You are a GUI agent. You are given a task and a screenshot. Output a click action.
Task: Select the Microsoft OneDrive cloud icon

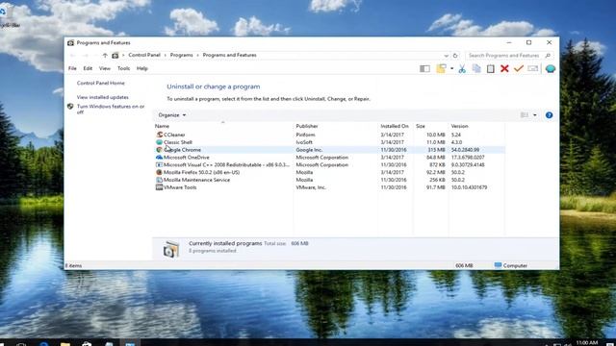click(159, 157)
